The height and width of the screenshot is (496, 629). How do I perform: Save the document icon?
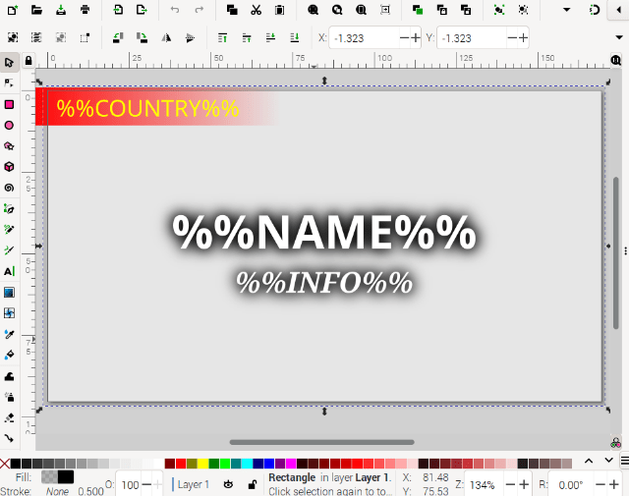(x=61, y=10)
